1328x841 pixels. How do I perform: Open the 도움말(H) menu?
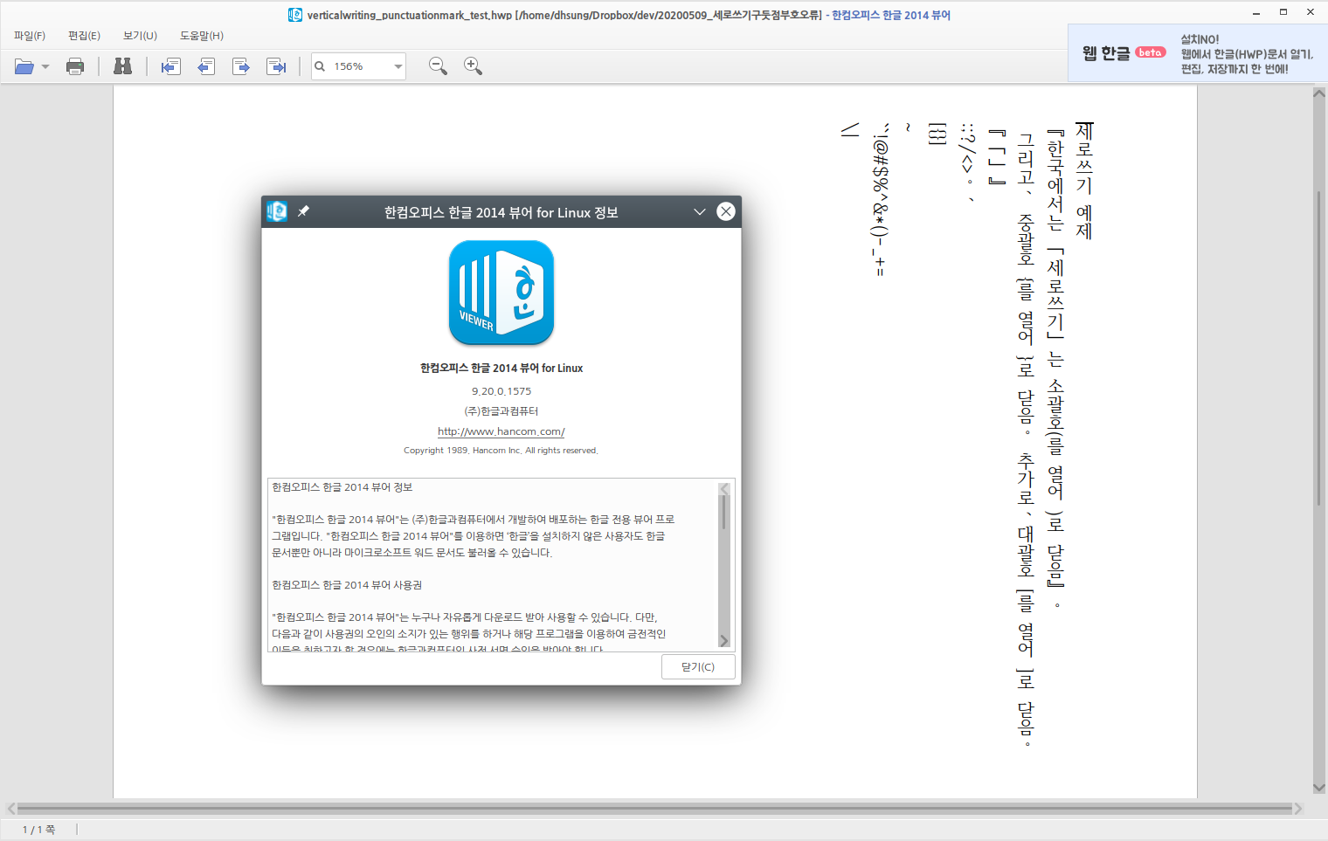click(202, 36)
